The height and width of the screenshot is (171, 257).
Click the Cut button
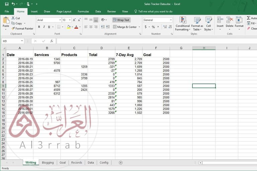point(15,18)
